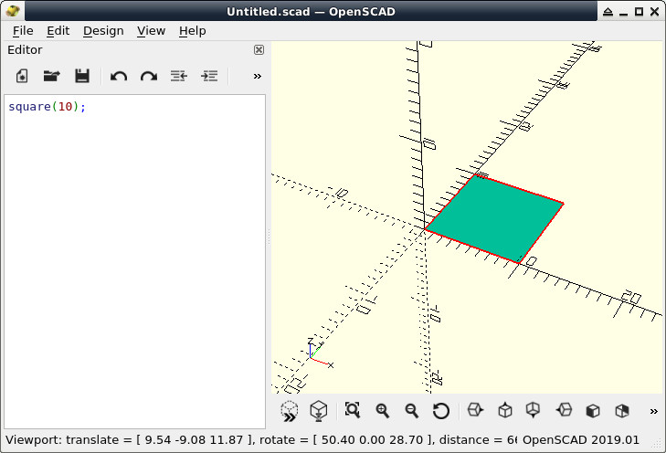Open the Design menu
This screenshot has width=666, height=453.
[x=103, y=31]
